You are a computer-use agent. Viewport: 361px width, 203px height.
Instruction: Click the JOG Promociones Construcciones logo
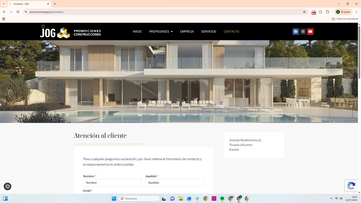[x=70, y=32]
